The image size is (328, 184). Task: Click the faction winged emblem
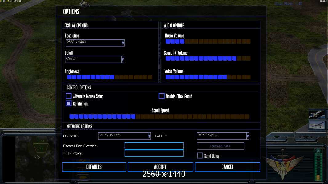click(x=282, y=163)
